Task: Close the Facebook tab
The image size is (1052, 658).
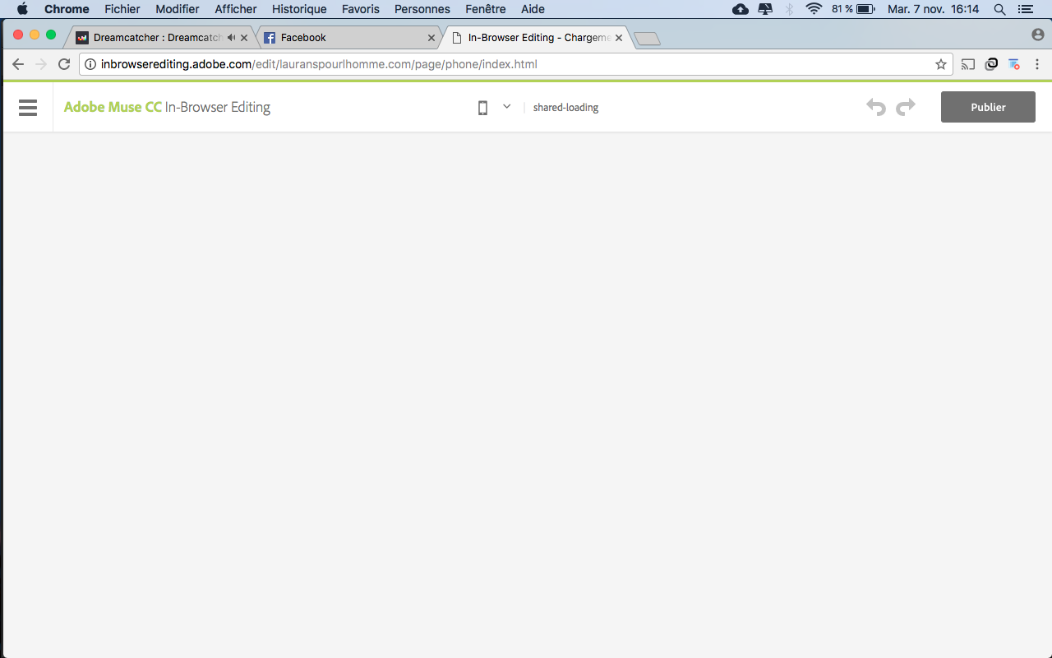Action: 431,38
